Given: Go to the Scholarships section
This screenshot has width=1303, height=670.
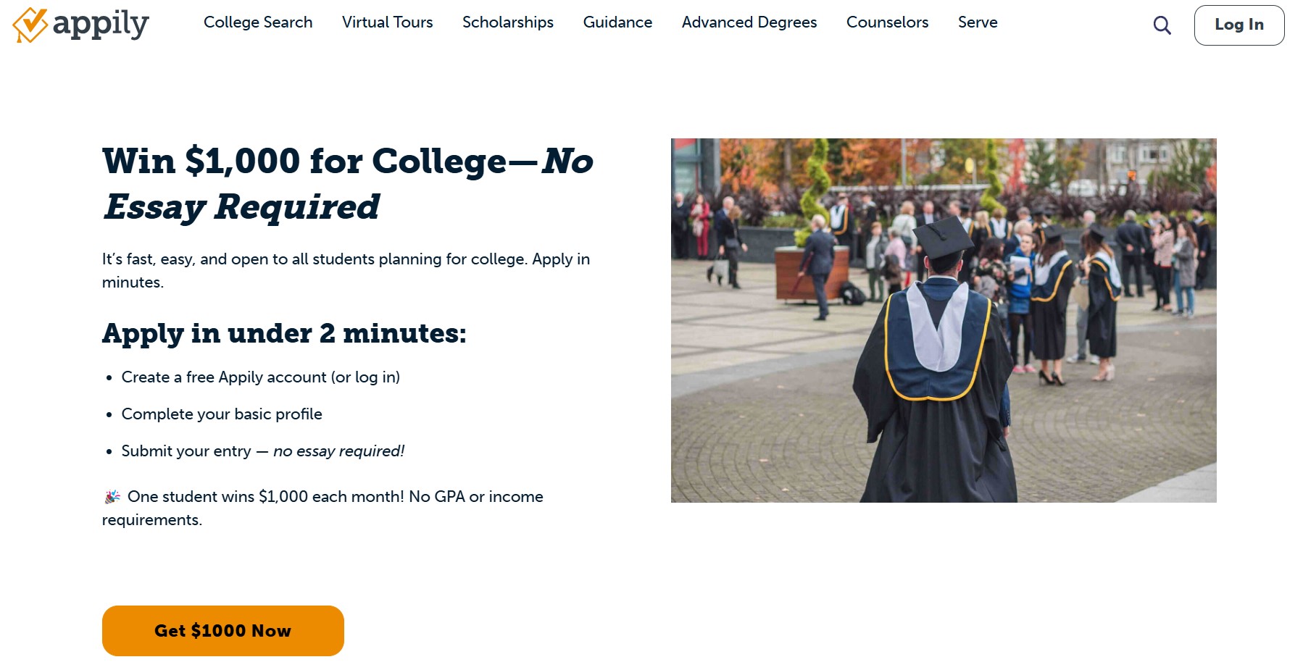Looking at the screenshot, I should click(507, 22).
